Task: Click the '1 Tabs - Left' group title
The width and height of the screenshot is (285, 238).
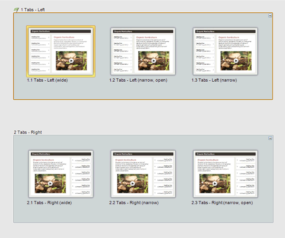Action: pos(33,10)
